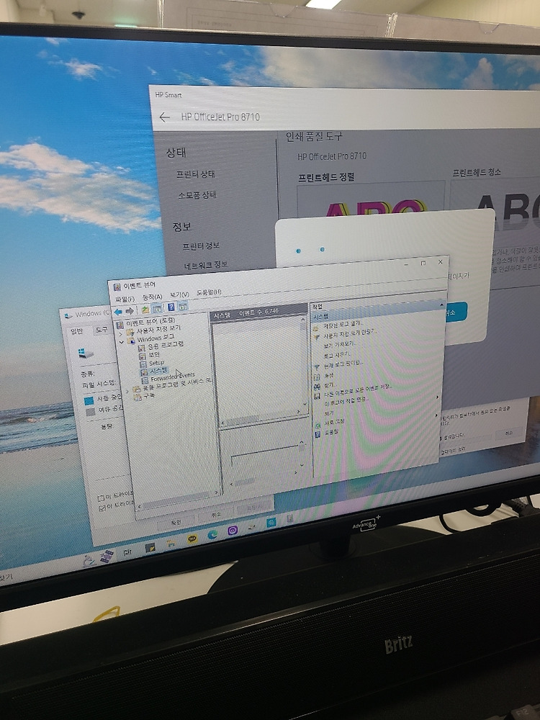Screen dimensions: 540x720
Task: Click the show/hide action pane toolbar icon
Action: (183, 306)
